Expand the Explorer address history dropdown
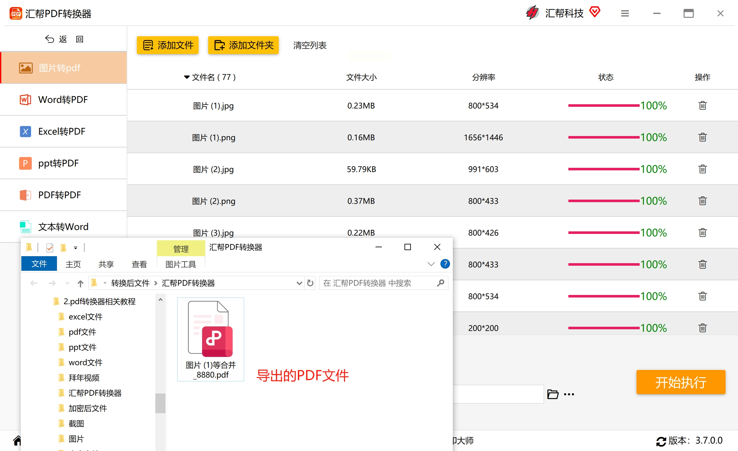Image resolution: width=738 pixels, height=451 pixels. point(299,283)
